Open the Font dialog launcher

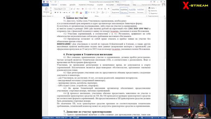[x=83, y=16]
